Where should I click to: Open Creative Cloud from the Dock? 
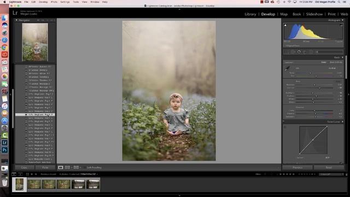pyautogui.click(x=4, y=55)
